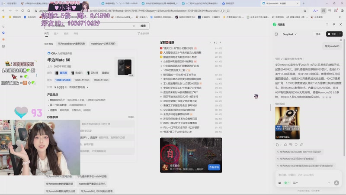Bookmark this page with the star icon

pyautogui.click(x=305, y=10)
